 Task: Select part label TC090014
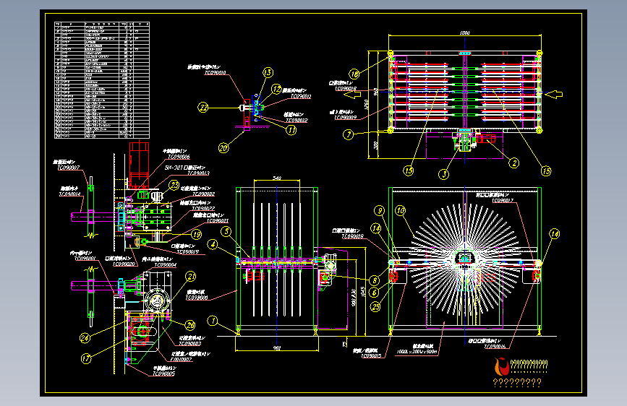69,194
